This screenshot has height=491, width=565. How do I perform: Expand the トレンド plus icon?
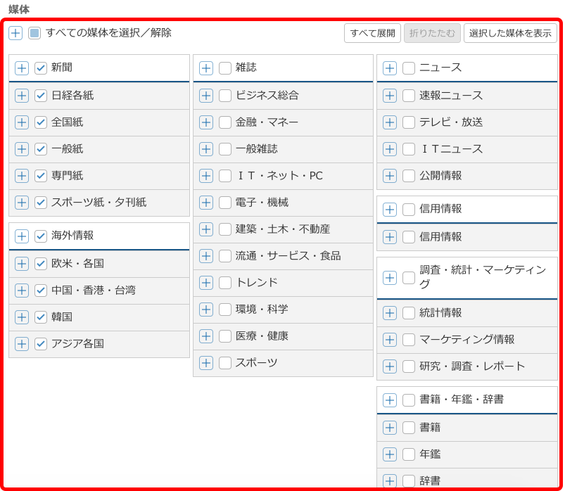[x=206, y=283]
